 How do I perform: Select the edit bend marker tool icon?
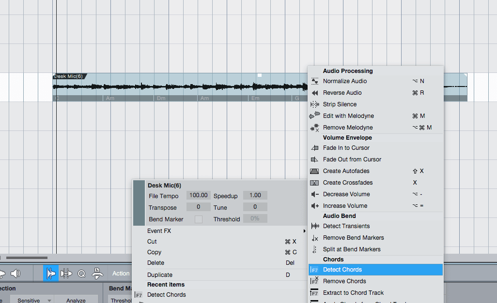[66, 273]
